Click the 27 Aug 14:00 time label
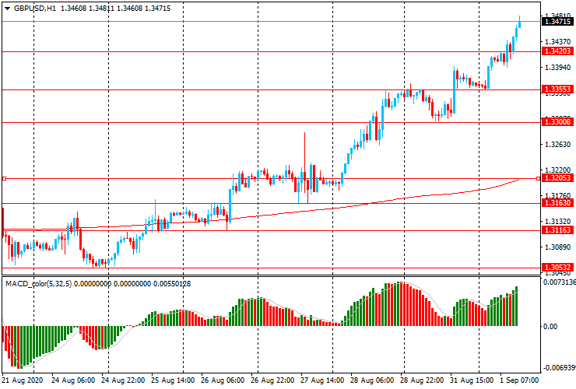The image size is (576, 389). 322,380
